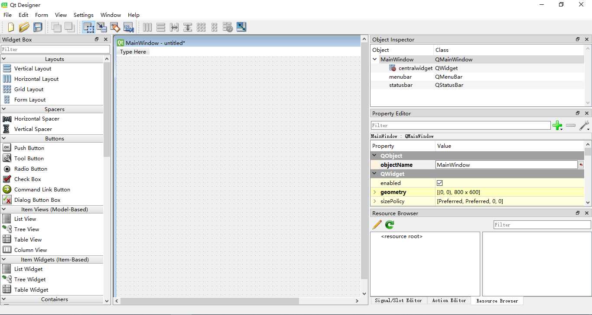This screenshot has height=315, width=592.
Task: Switch to Signal/Slot Editor tab
Action: pyautogui.click(x=398, y=300)
